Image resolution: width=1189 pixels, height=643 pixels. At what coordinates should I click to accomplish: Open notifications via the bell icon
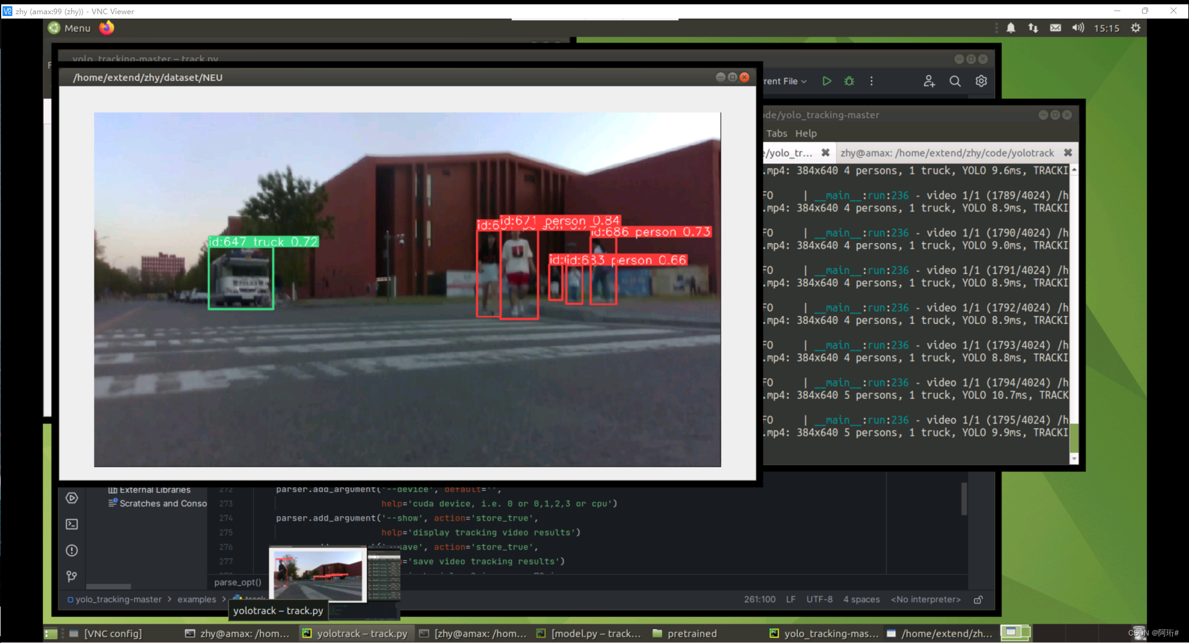(1011, 27)
